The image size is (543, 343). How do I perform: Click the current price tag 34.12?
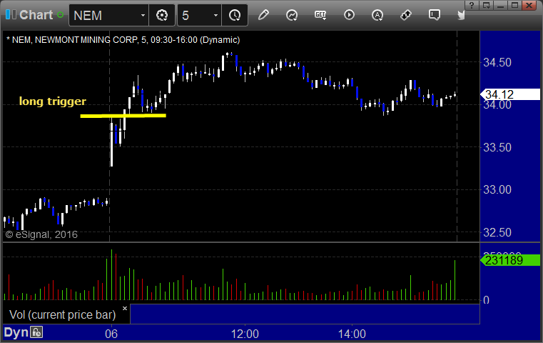click(509, 94)
